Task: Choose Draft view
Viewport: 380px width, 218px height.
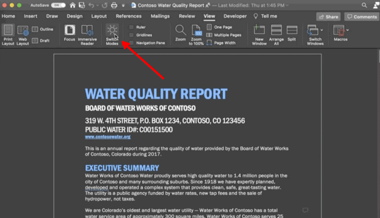Action: (x=41, y=41)
